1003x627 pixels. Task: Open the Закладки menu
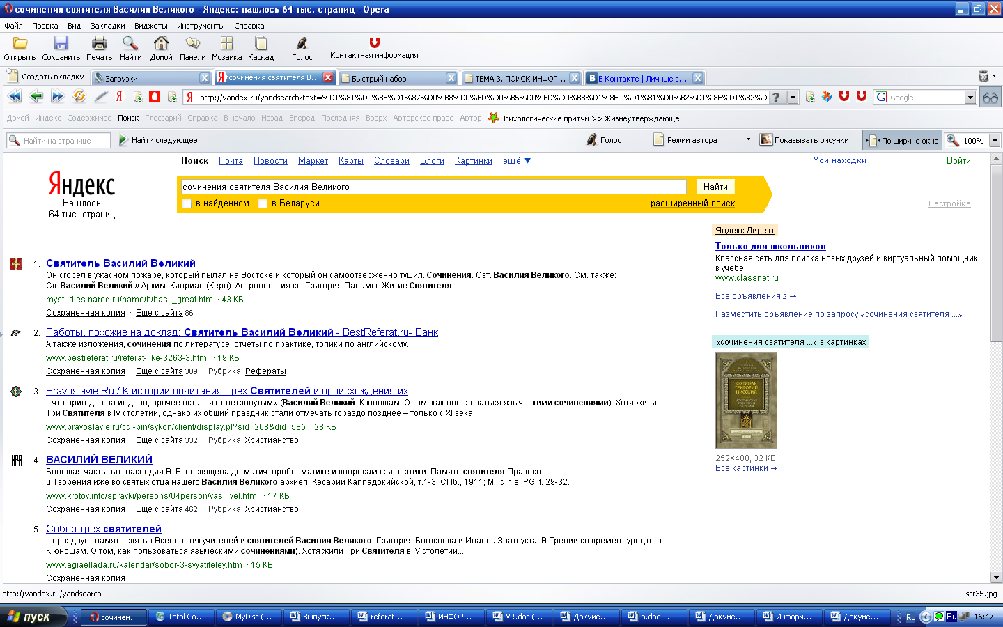pos(107,26)
